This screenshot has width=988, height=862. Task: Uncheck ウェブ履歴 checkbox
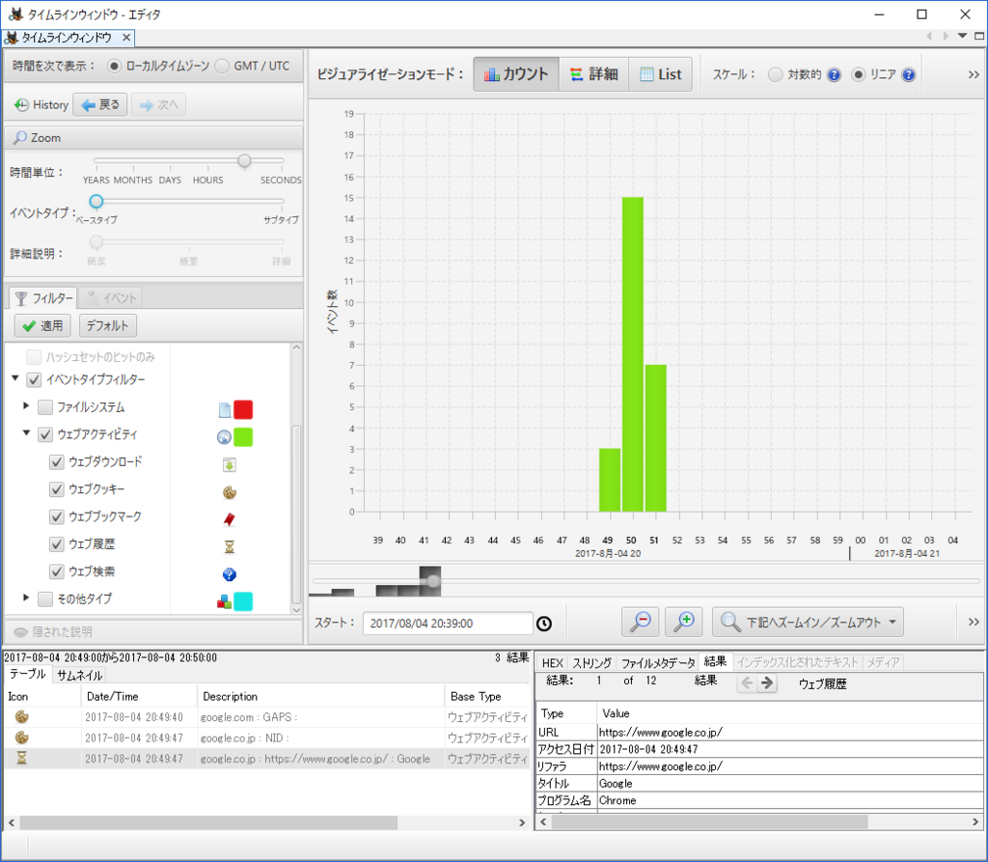click(57, 544)
